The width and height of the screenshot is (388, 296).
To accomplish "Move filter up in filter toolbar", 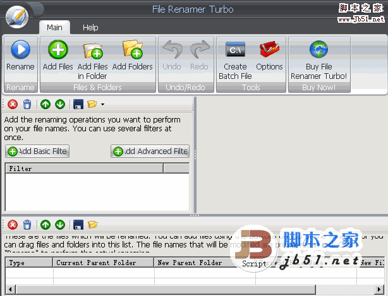I will [45, 104].
